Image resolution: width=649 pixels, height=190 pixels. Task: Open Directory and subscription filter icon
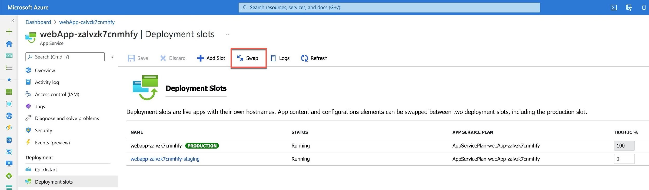(x=628, y=8)
